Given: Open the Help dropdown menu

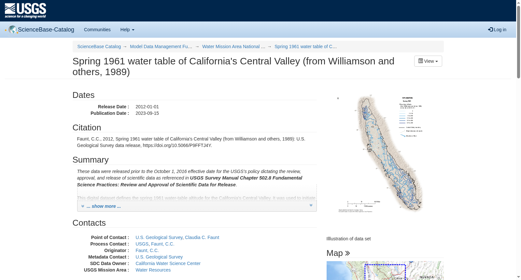Looking at the screenshot, I should click(127, 30).
